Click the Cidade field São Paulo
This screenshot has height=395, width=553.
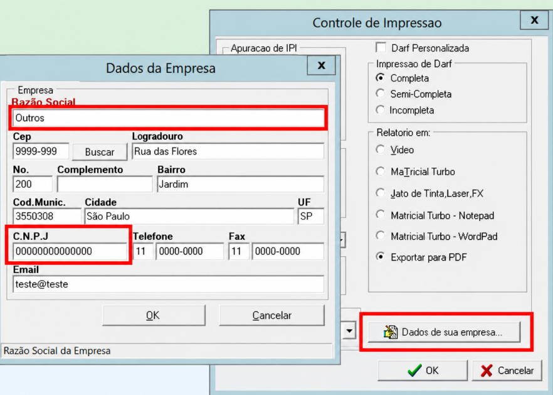click(x=189, y=216)
